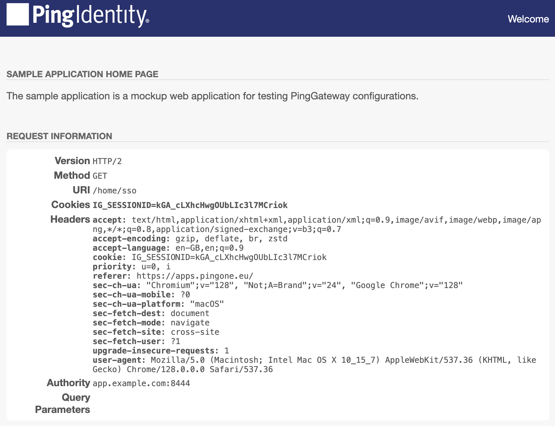Screen dimensions: 555x426
Task: Click the SAMPLE APPLICATION HOME PAGE heading
Action: point(82,74)
